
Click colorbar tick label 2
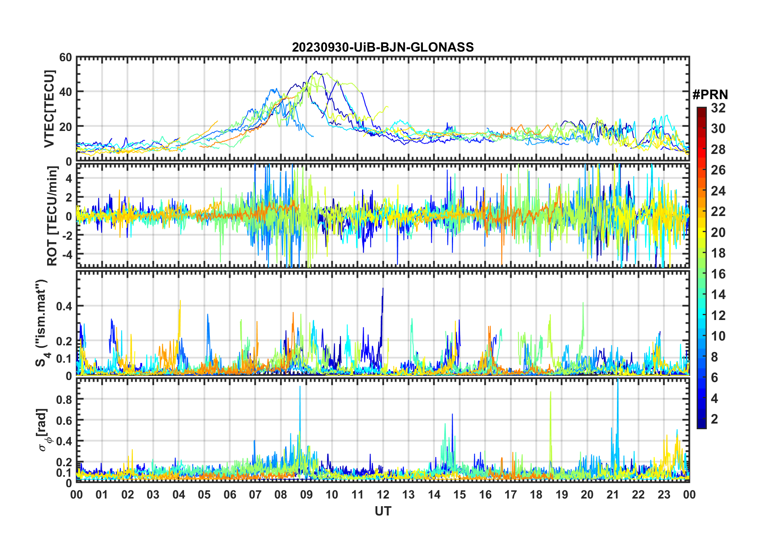tap(714, 419)
